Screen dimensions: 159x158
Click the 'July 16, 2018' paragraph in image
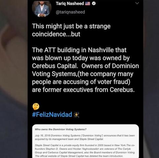tap(85, 137)
